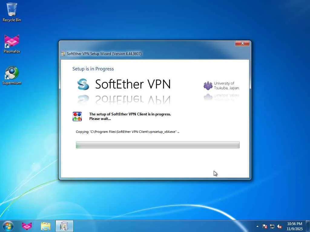Open the Recycle Bin desktop icon
310x232 pixels.
12,12
